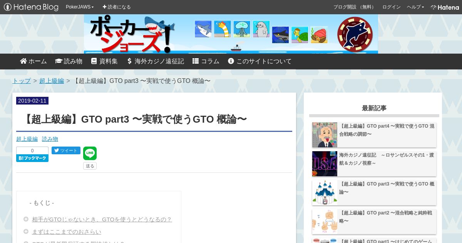The height and width of the screenshot is (243, 462).
Task: Open まずはここまでのおさらい contents link
Action: 67,232
